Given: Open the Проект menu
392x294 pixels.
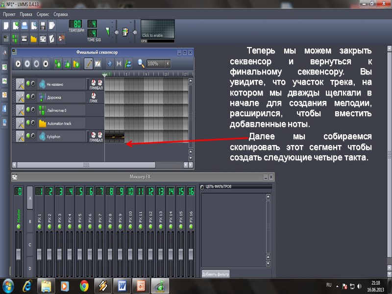Looking at the screenshot, I should 9,14.
